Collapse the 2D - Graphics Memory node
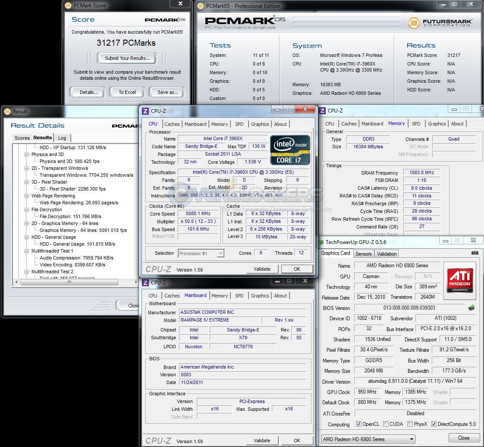The height and width of the screenshot is (447, 484). (x=27, y=223)
